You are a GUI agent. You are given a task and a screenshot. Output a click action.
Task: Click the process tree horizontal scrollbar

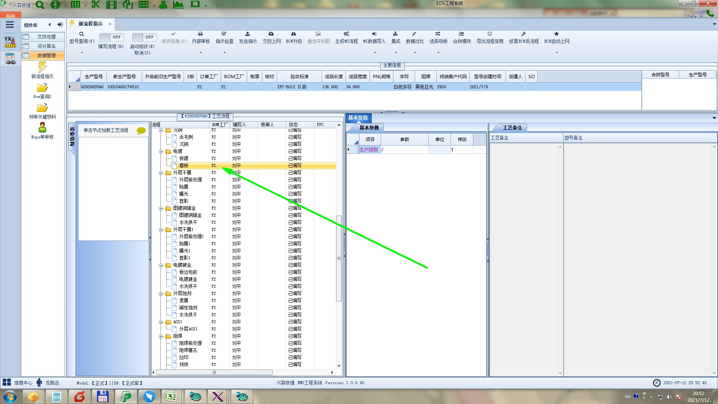point(214,372)
